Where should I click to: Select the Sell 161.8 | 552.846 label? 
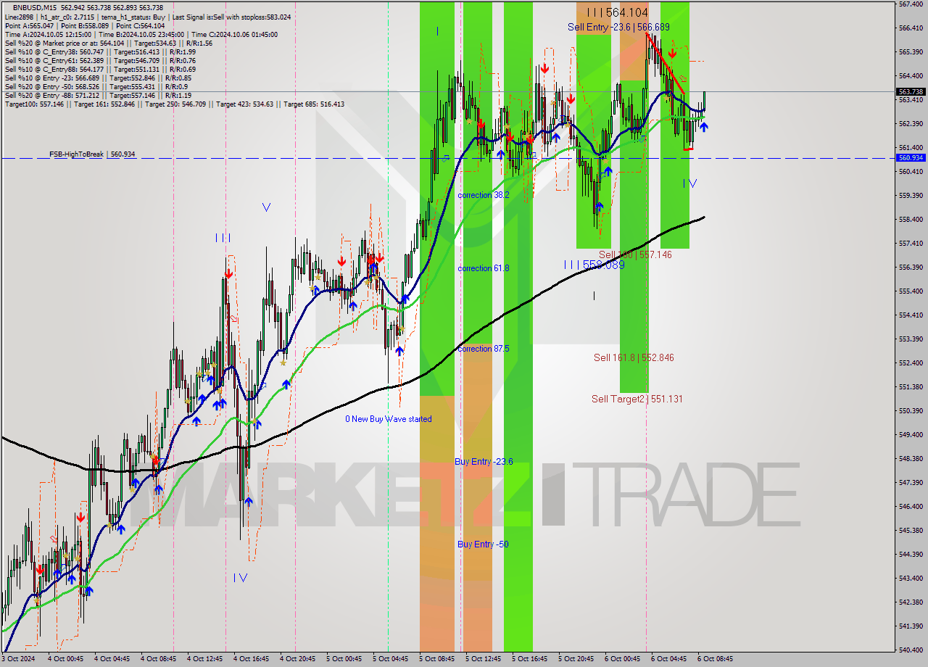(x=634, y=357)
